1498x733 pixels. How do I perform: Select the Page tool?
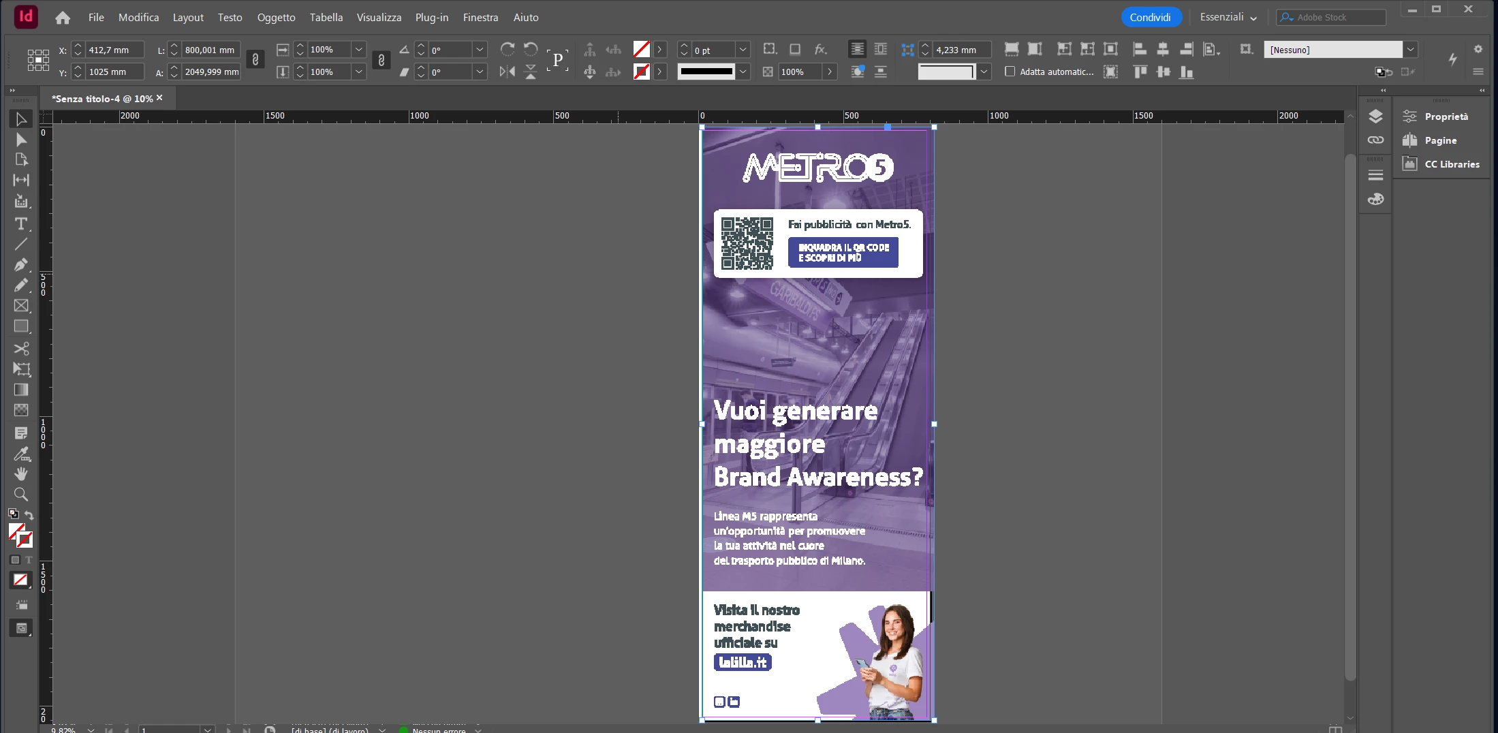click(x=21, y=159)
